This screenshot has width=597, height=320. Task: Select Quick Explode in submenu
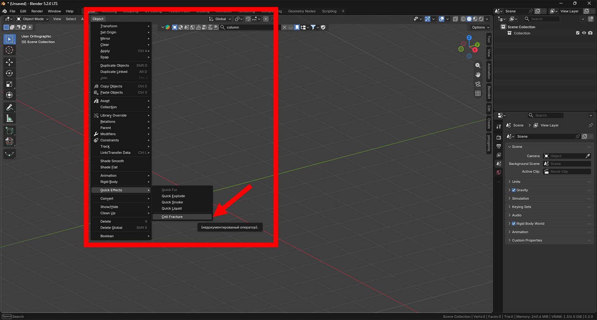click(x=182, y=196)
